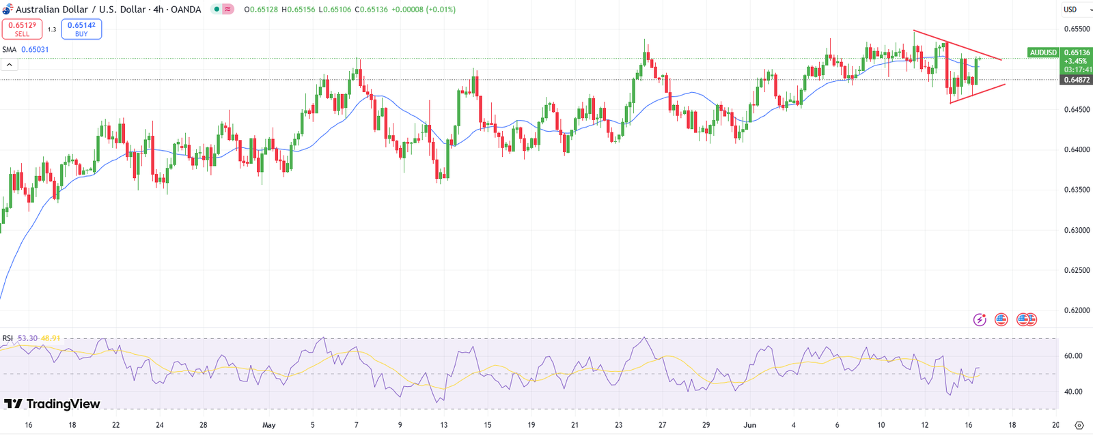Click the SELL 0.65129 button

click(x=22, y=29)
